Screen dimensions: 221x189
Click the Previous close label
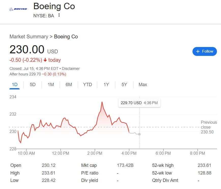coord(209,124)
